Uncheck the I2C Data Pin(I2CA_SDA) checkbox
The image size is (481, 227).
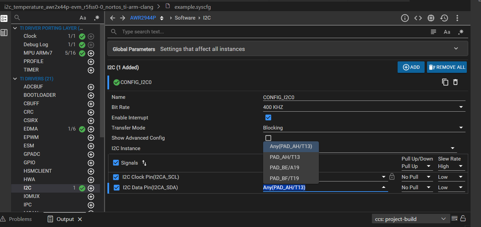[x=117, y=188]
